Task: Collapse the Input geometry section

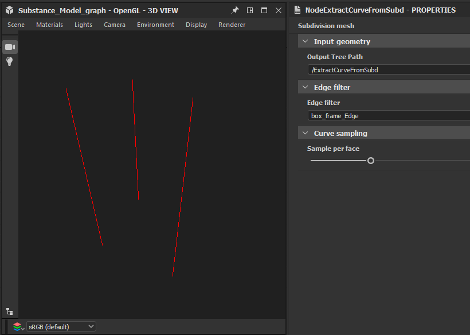Action: click(305, 41)
